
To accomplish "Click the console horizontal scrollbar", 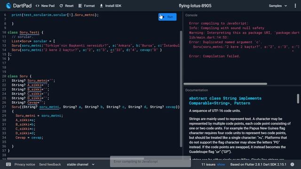I will click(225, 84).
